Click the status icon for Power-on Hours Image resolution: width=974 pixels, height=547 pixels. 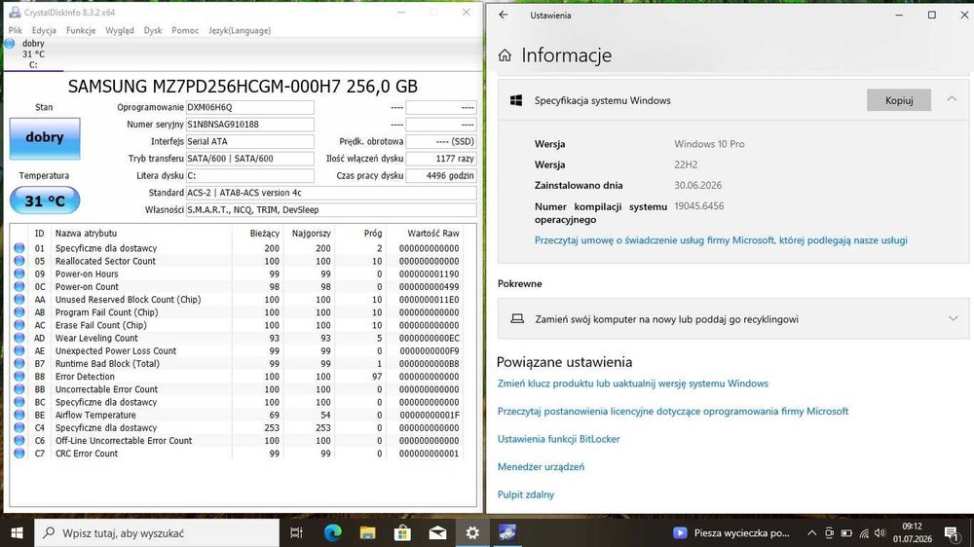pos(19,273)
